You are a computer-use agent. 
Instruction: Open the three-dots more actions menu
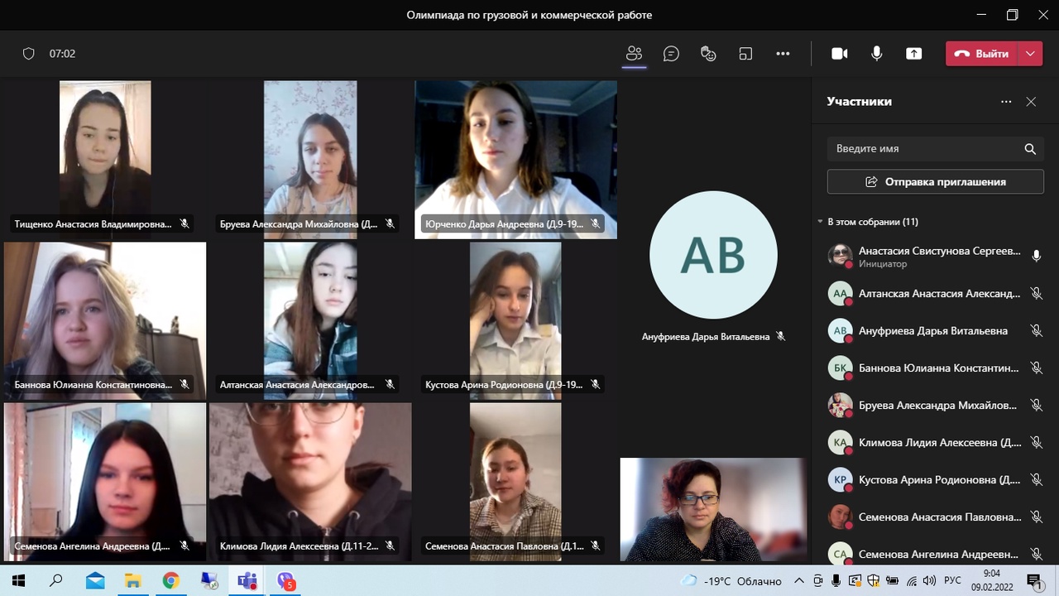point(783,54)
